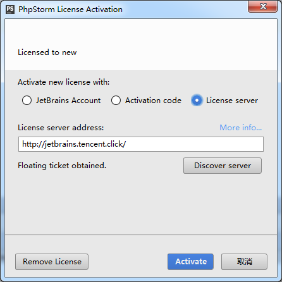This screenshot has height=282, width=282.
Task: Cancel the dialog with the 取消 button
Action: click(244, 262)
